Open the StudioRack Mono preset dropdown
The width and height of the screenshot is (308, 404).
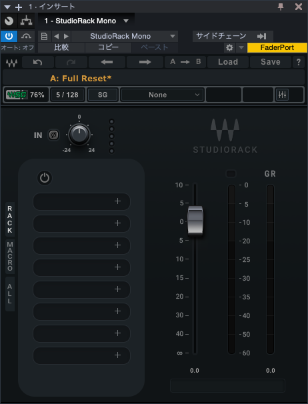[125, 36]
